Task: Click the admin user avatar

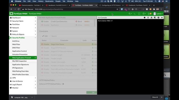Action: pyautogui.click(x=155, y=14)
